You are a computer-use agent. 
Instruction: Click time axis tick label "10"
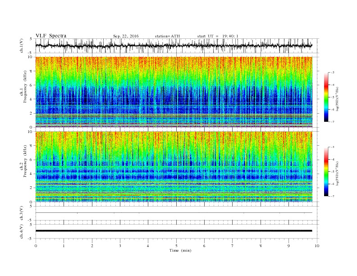point(317,246)
